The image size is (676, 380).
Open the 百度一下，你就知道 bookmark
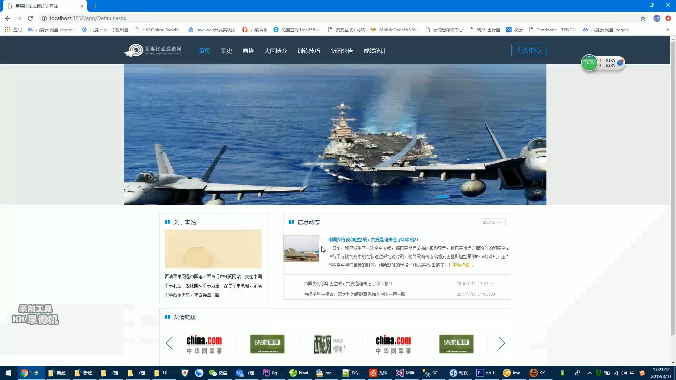coord(105,30)
